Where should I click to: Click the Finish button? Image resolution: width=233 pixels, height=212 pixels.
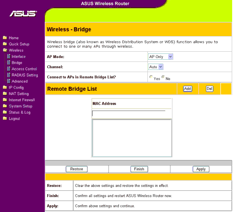coord(139,169)
